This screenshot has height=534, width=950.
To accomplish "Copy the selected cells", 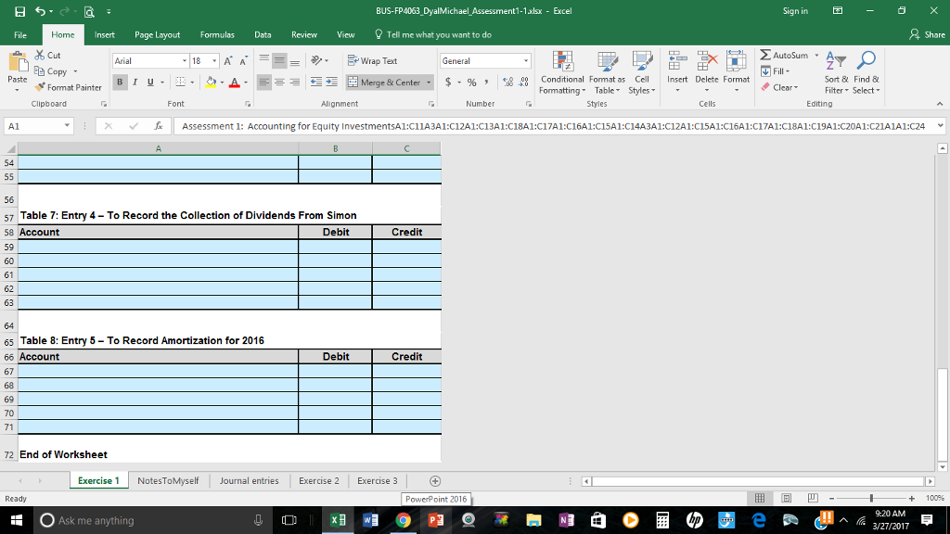I will click(51, 71).
